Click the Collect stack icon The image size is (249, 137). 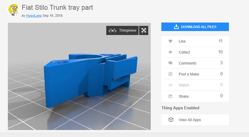(170, 52)
